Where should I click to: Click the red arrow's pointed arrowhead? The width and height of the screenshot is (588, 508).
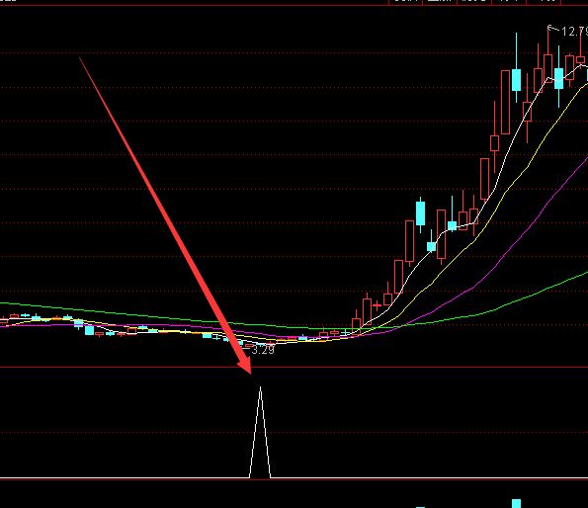click(245, 365)
